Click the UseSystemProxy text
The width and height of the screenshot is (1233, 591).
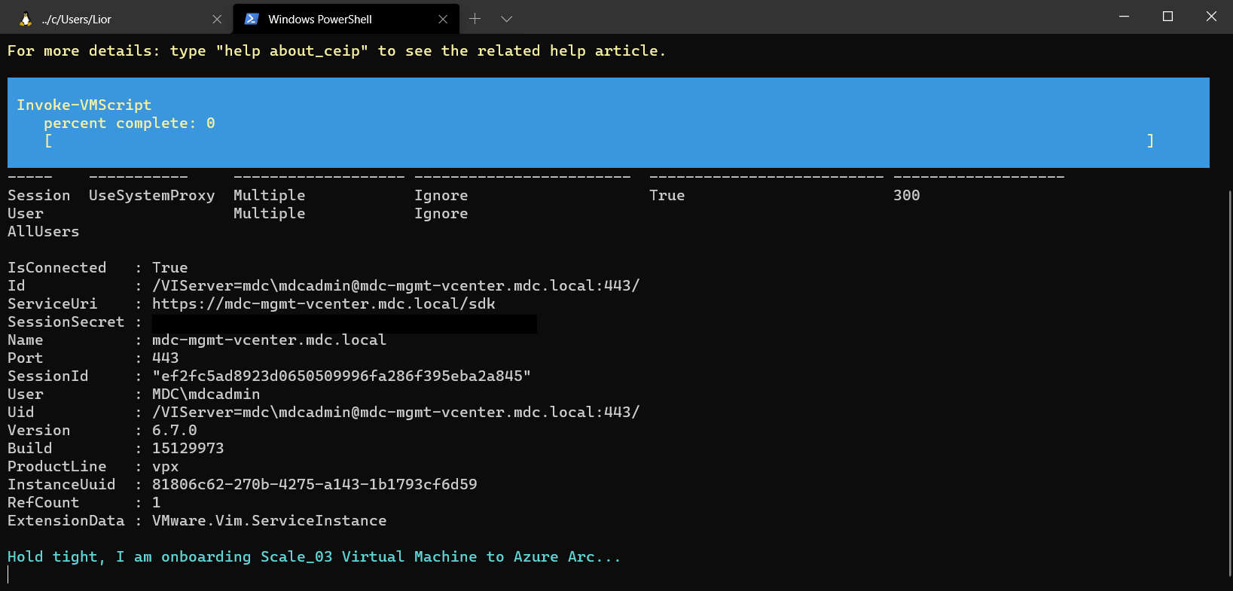click(x=152, y=195)
